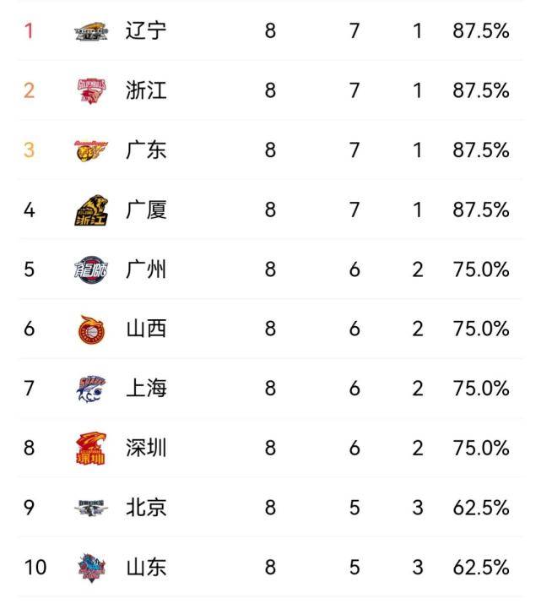Tap the 深圳 team name
541x604 pixels.
[x=146, y=448]
